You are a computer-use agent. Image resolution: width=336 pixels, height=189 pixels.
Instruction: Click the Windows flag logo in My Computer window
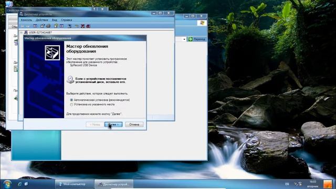coord(202,23)
